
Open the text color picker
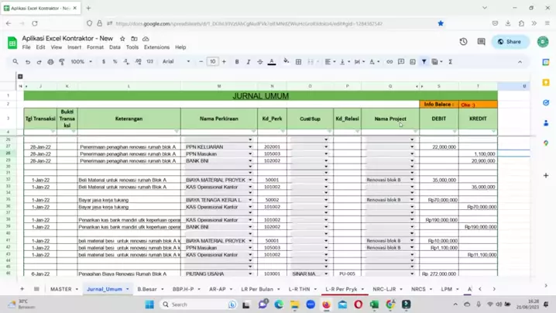(271, 62)
